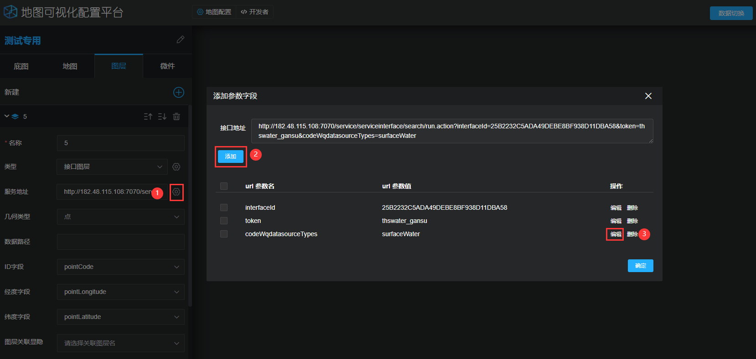Viewport: 756px width, 359px height.
Task: Click the 25B2232C5ADA49DEBE8BF938D11DBA58 value cell
Action: [x=445, y=207]
